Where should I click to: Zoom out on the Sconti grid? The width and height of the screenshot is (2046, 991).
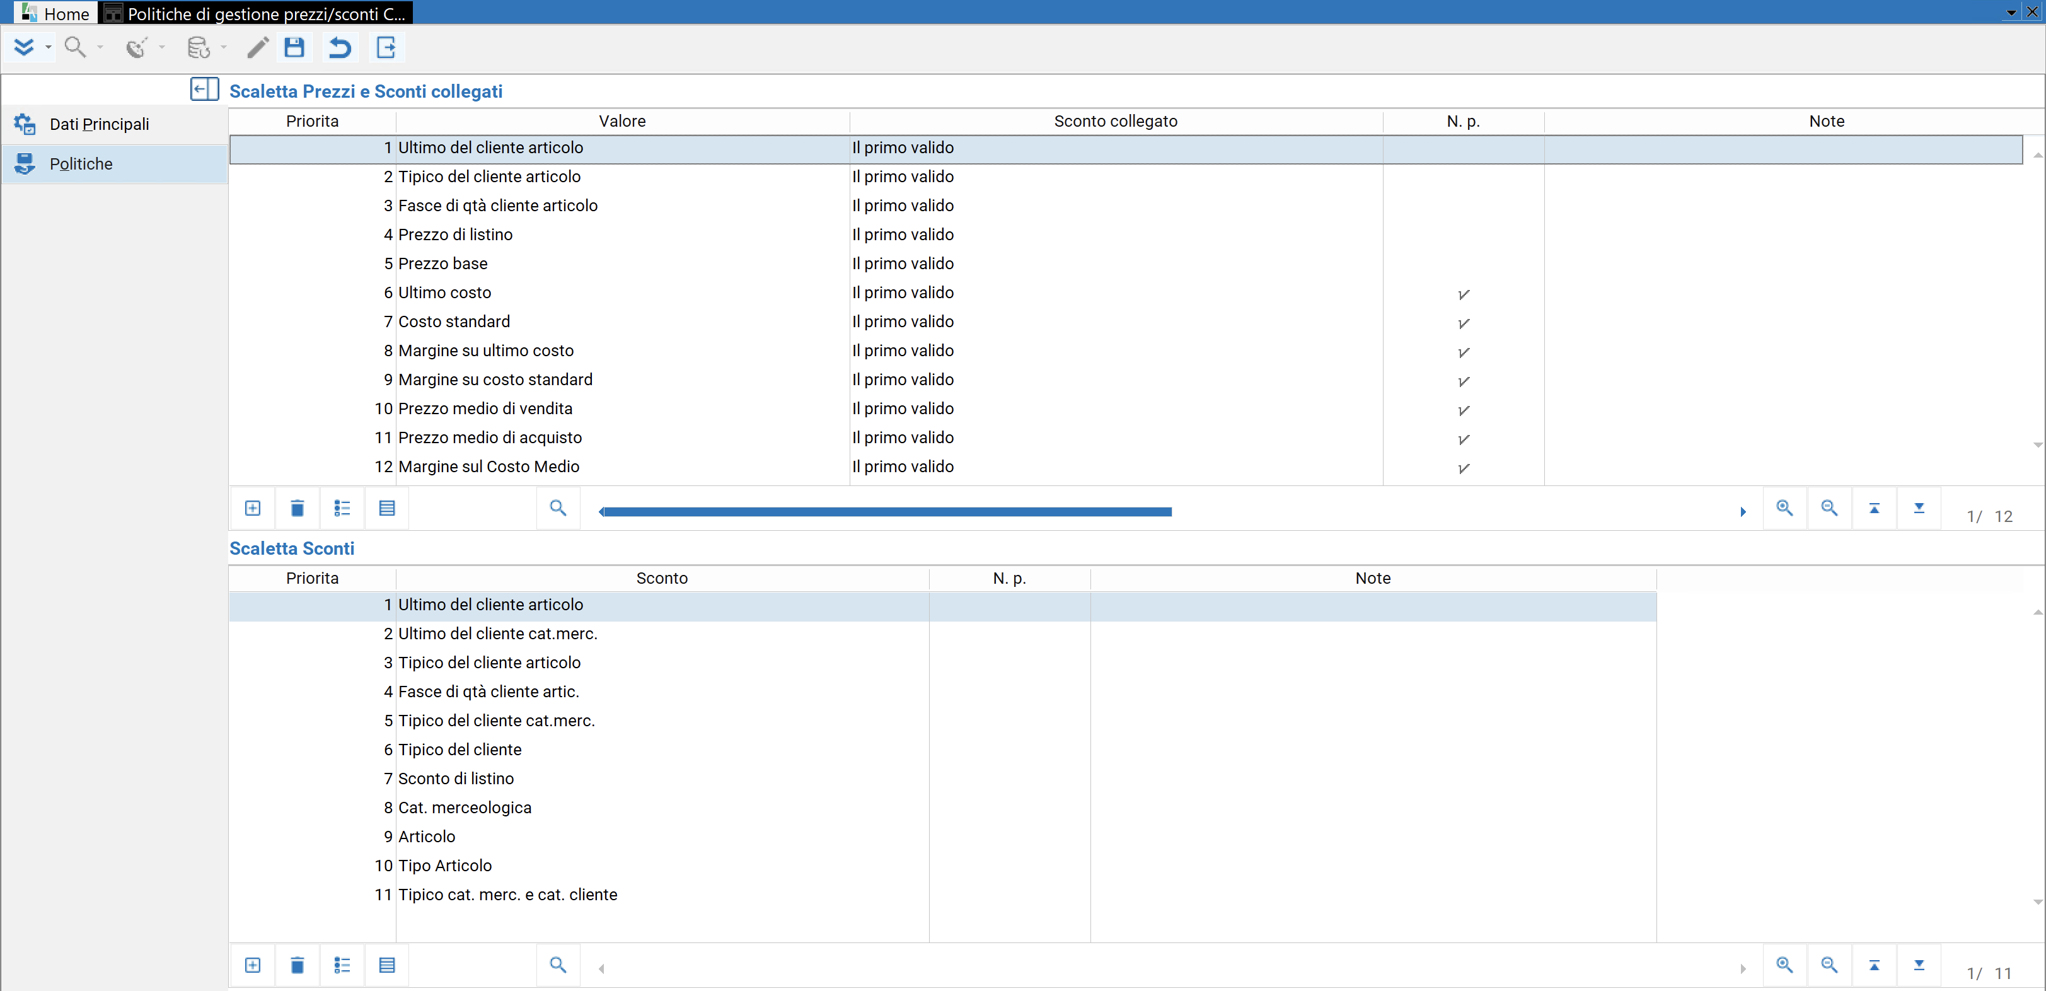pyautogui.click(x=1829, y=966)
